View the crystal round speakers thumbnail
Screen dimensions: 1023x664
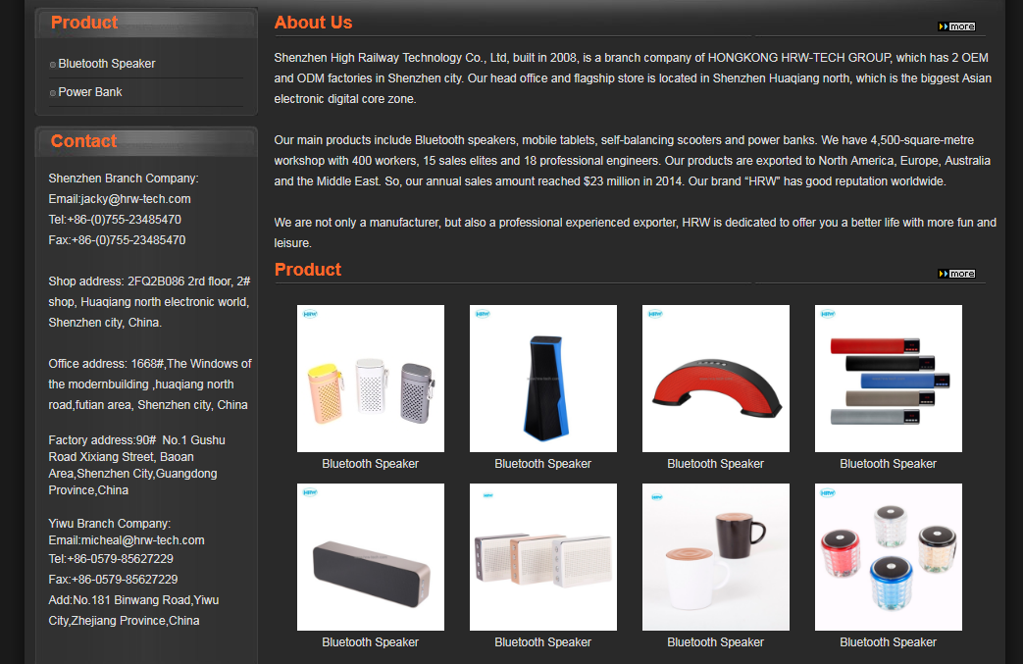tap(888, 557)
